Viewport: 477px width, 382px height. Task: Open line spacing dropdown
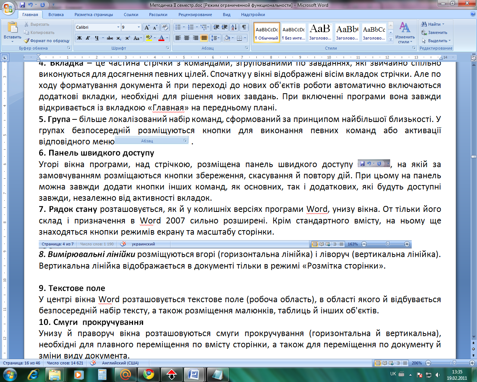pyautogui.click(x=215, y=38)
